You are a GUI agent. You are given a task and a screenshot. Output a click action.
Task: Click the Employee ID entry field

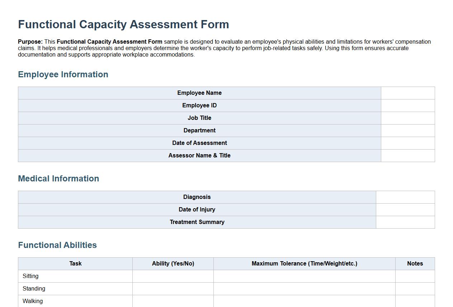pyautogui.click(x=407, y=105)
